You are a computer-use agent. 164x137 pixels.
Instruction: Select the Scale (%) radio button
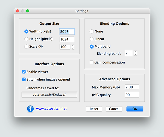[x=26, y=47]
